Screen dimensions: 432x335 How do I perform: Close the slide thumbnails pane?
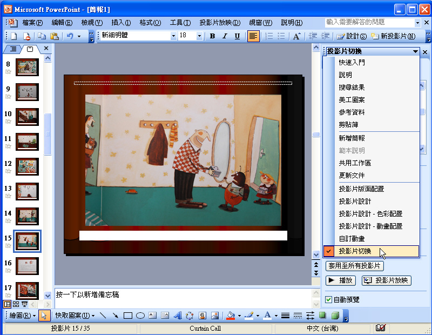point(46,49)
